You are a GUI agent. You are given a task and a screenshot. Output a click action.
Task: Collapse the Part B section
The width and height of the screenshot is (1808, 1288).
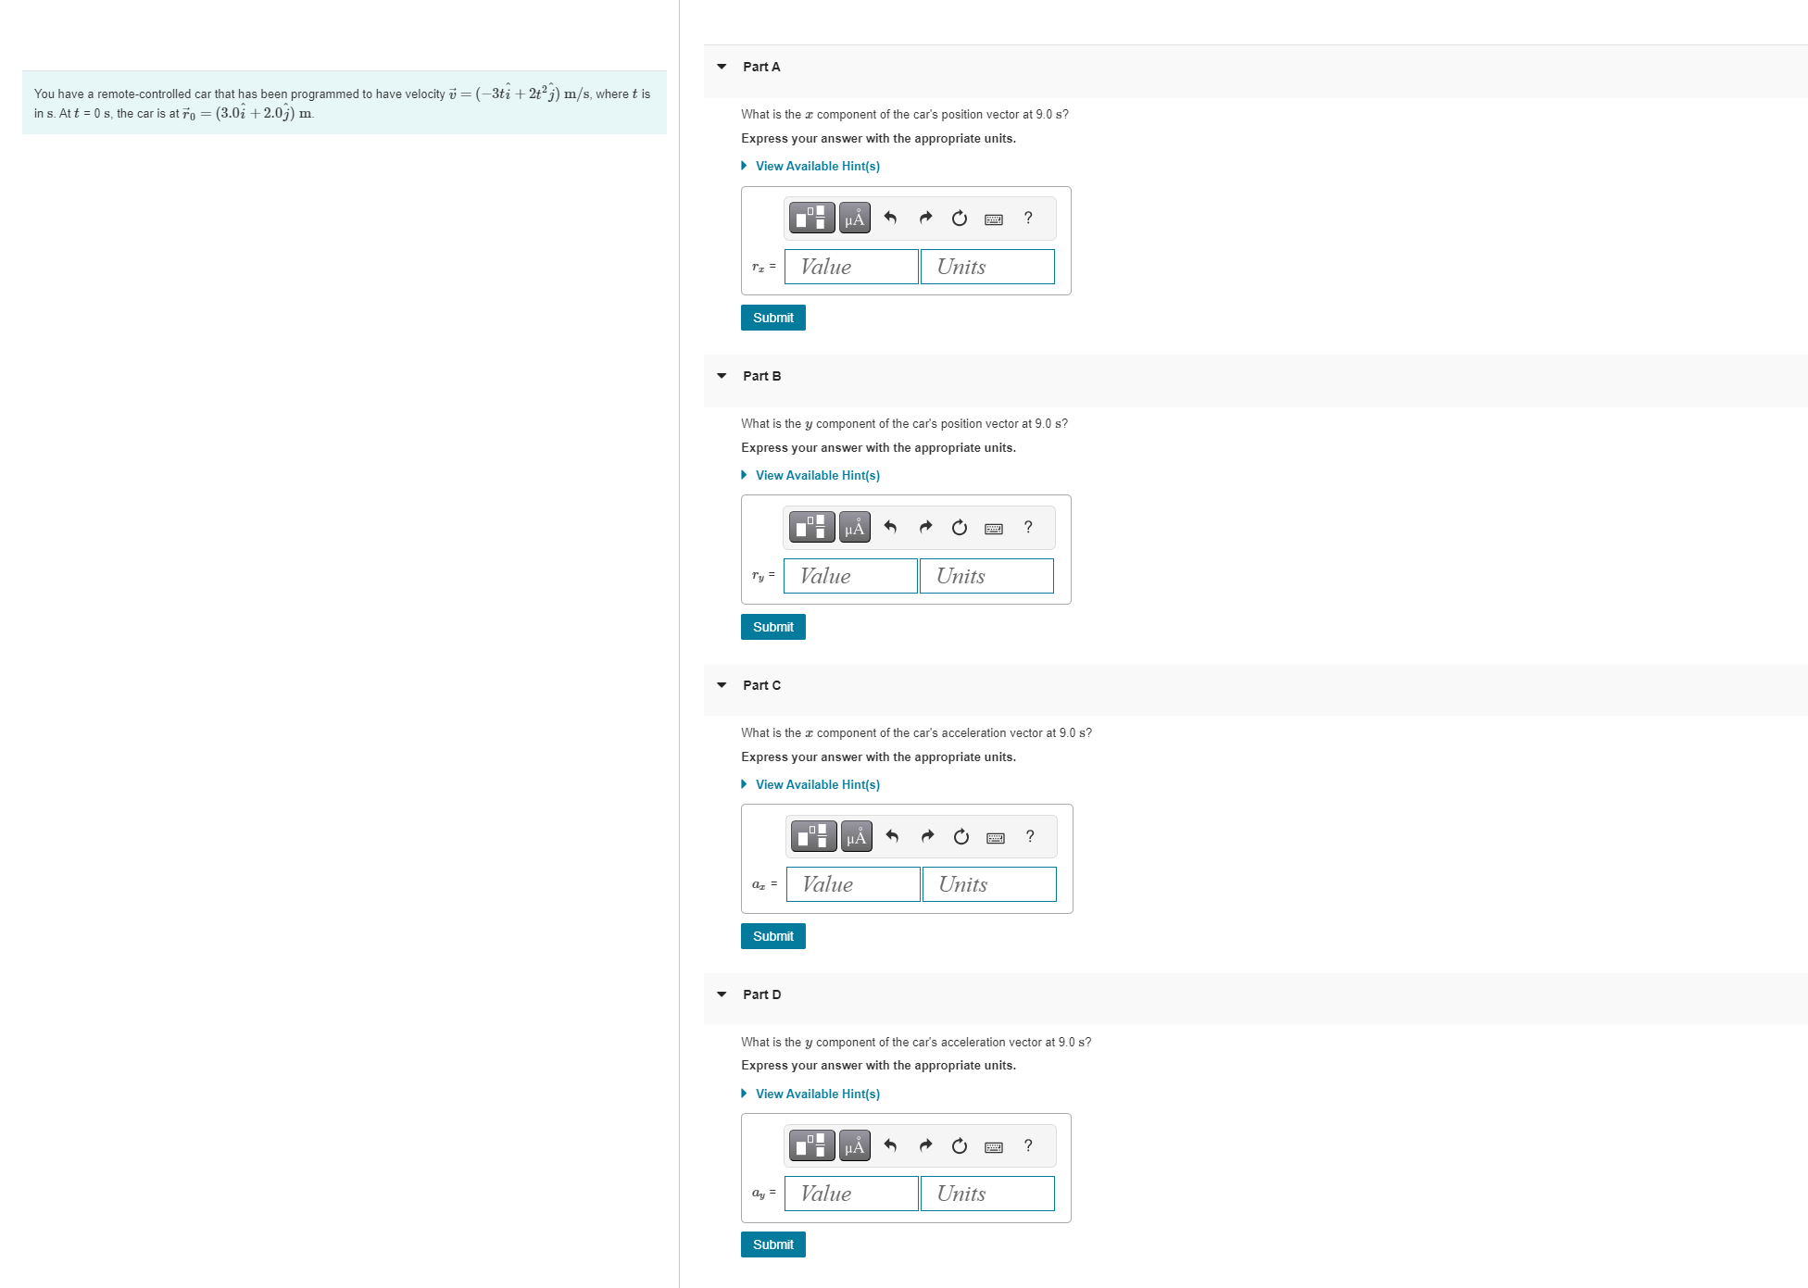point(722,376)
